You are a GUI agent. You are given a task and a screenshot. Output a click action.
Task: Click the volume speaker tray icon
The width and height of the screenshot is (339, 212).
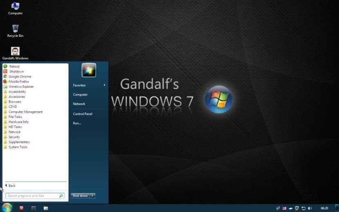(310, 208)
